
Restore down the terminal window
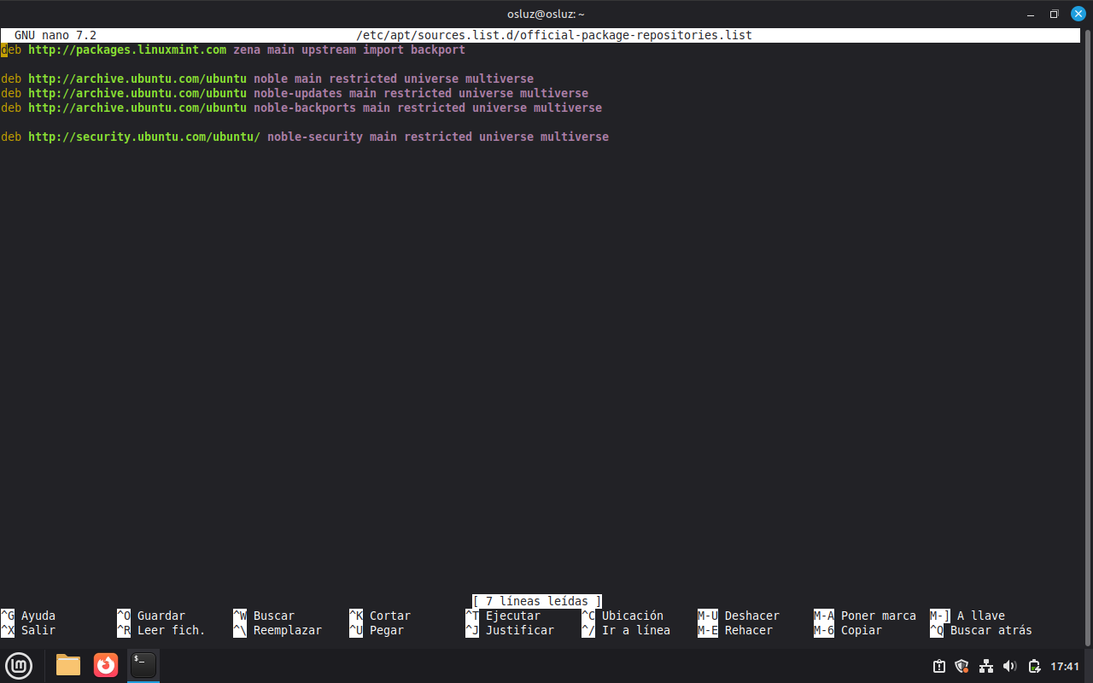click(x=1054, y=14)
